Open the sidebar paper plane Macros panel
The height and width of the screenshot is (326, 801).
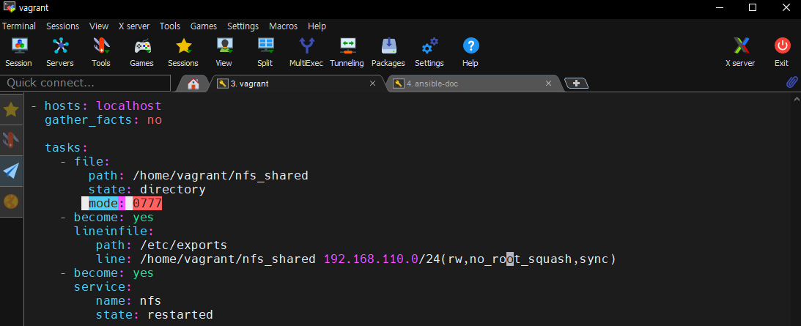tap(11, 171)
